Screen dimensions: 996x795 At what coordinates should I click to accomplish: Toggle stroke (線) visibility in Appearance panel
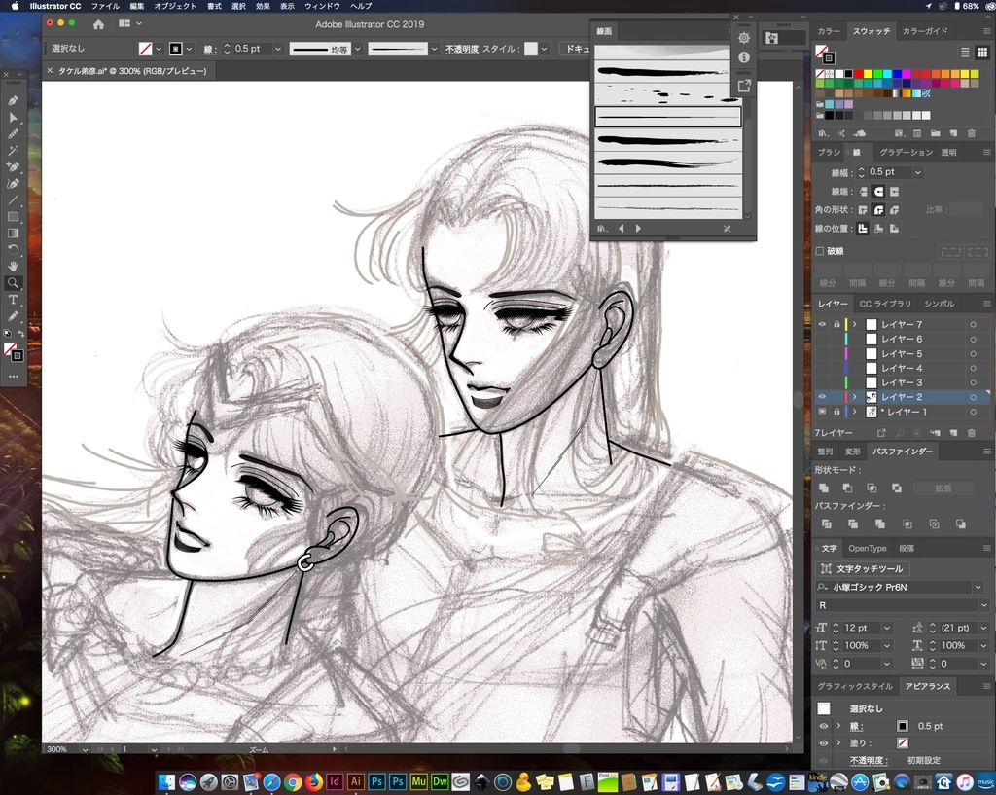pyautogui.click(x=823, y=726)
